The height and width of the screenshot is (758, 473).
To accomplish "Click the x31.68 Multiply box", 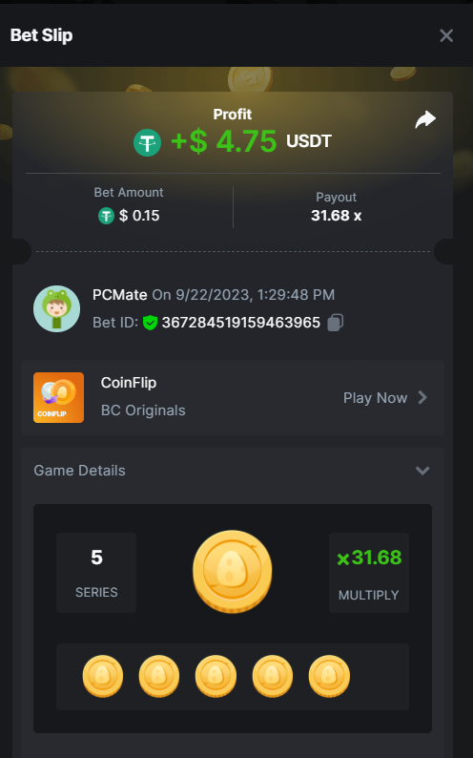I will click(369, 573).
